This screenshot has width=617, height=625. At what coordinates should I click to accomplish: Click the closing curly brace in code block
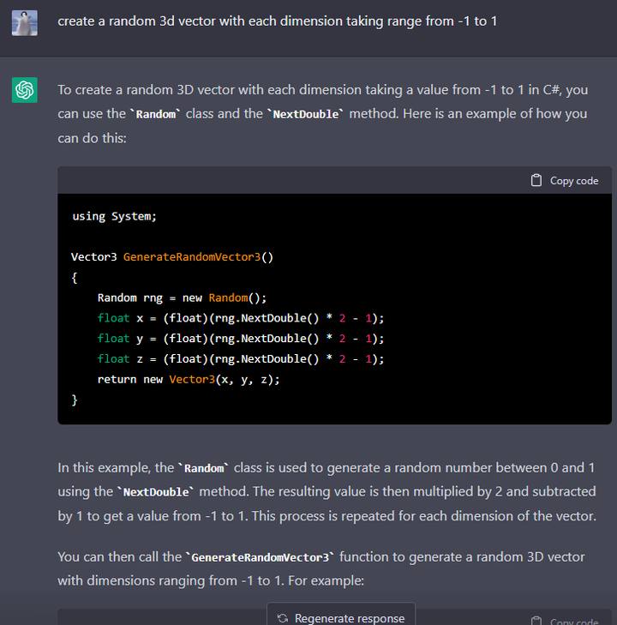click(75, 400)
